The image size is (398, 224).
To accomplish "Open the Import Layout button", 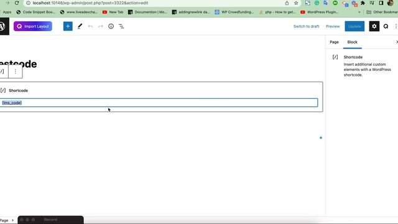I will [x=33, y=26].
